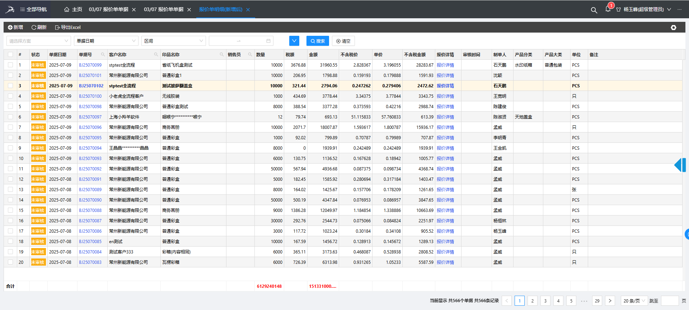This screenshot has height=310, width=689.
Task: Open 报价详情 link for order BJ25070099
Action: [445, 65]
